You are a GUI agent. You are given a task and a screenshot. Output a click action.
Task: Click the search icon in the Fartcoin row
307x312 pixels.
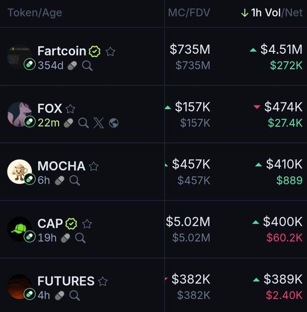pyautogui.click(x=88, y=66)
